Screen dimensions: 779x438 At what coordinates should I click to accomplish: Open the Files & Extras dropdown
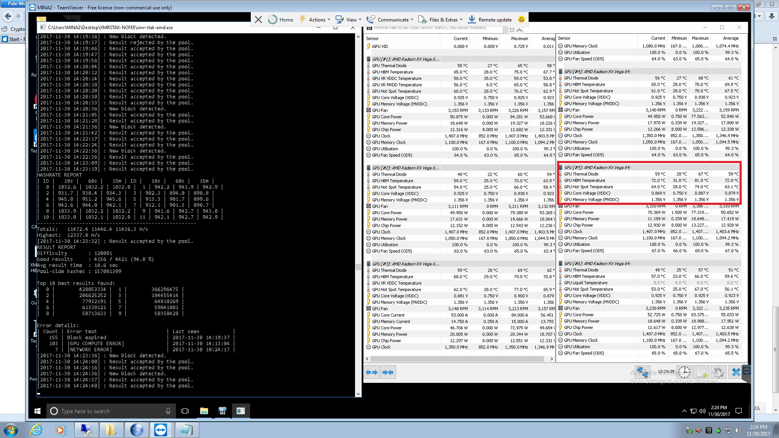[440, 19]
